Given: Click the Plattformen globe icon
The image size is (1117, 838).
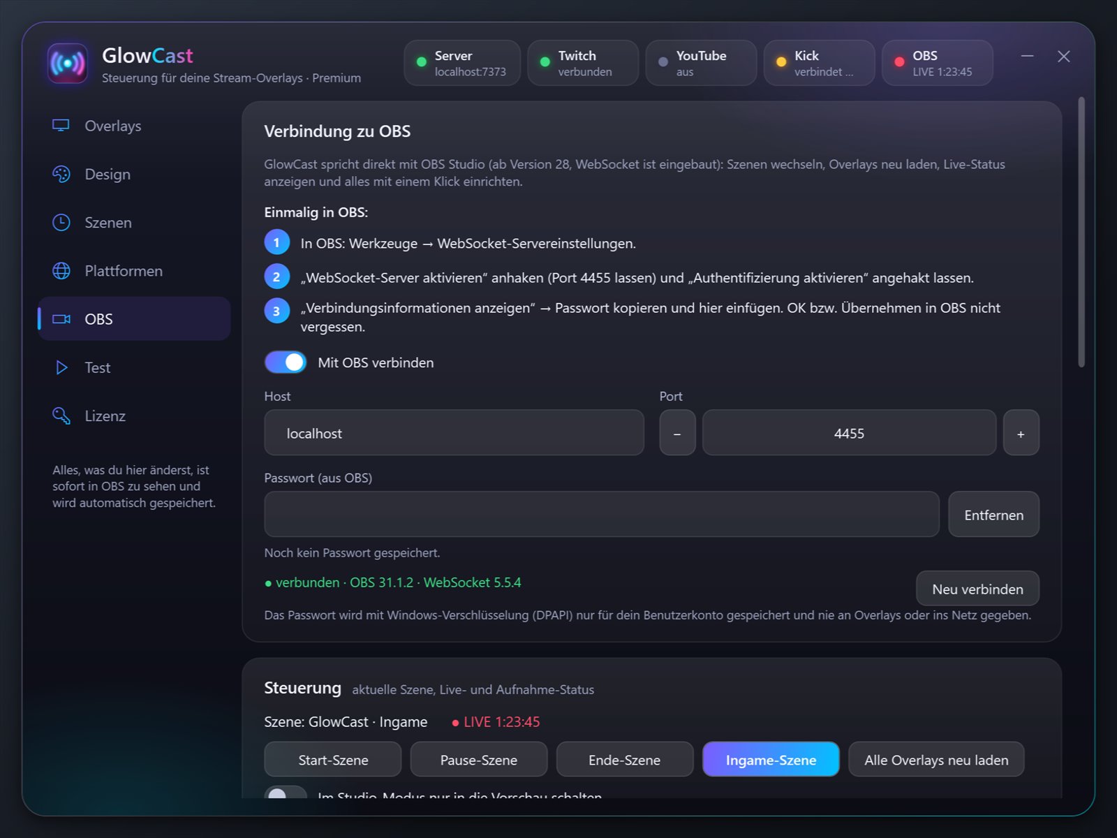Looking at the screenshot, I should coord(61,270).
